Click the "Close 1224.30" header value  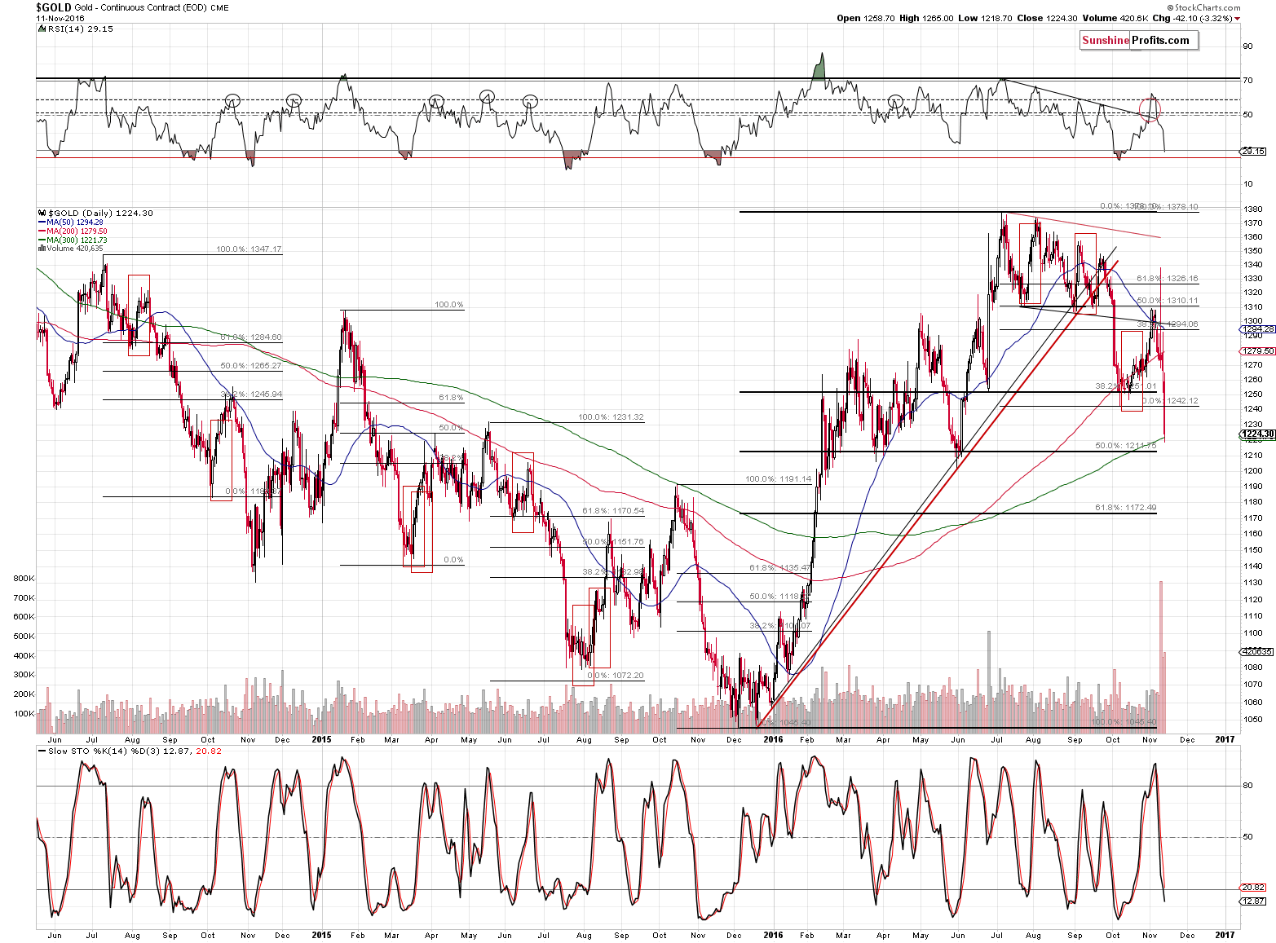click(1045, 18)
